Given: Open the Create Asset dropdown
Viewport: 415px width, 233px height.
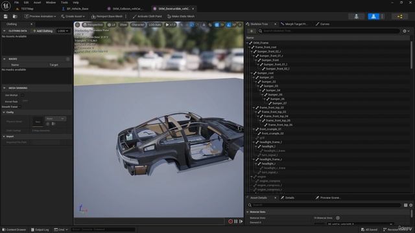Looking at the screenshot, I should point(73,16).
